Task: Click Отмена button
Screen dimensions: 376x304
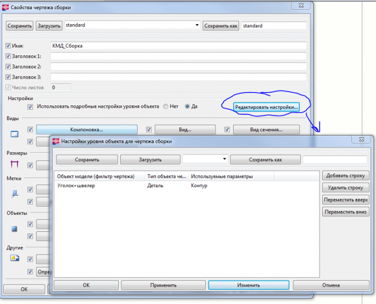Action: click(331, 285)
